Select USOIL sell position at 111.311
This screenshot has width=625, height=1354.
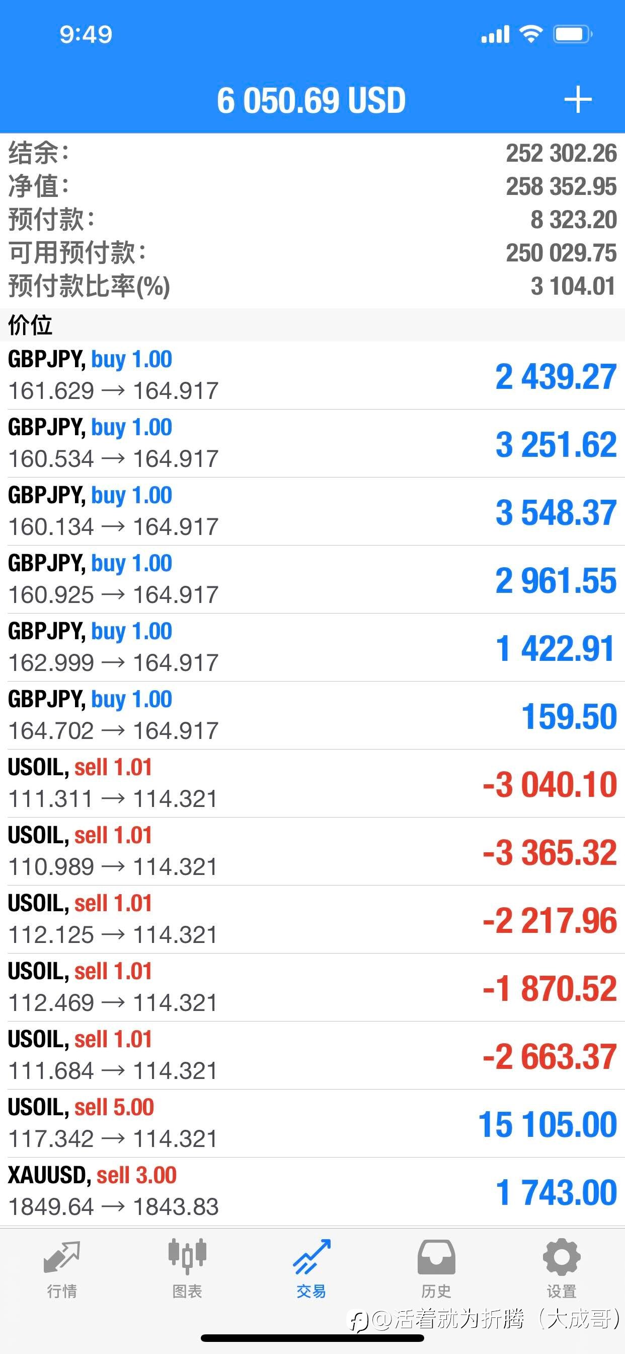tap(312, 783)
